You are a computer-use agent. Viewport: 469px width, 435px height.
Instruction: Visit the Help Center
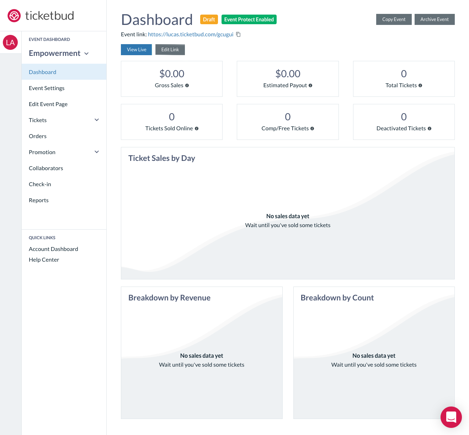pos(44,260)
